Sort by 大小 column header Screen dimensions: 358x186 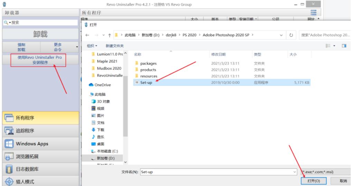293,54
